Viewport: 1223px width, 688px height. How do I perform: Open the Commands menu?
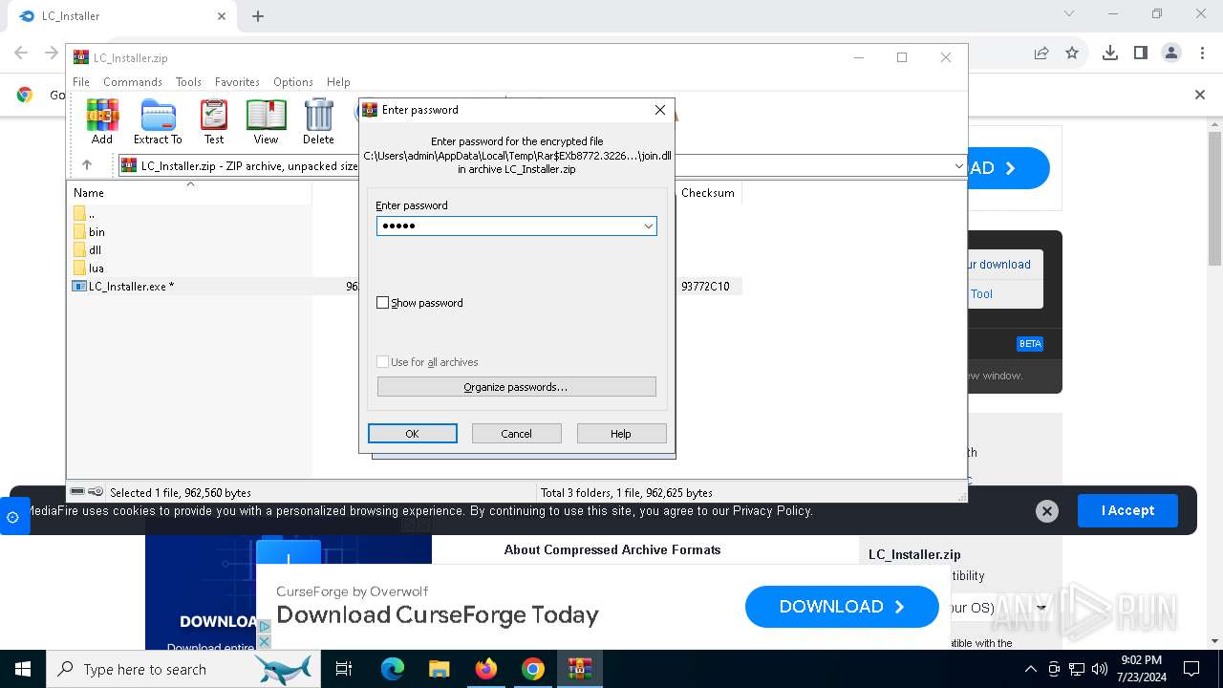133,82
